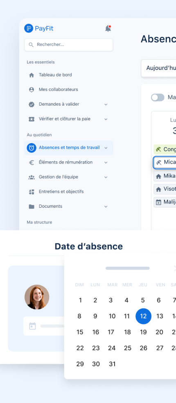
Task: Click the euro icon for Éléments de rémunération
Action: coord(32,162)
